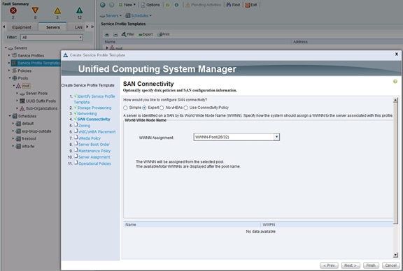403x271 pixels.
Task: Click the yellow-green help icon in toolbar
Action: [x=168, y=5]
